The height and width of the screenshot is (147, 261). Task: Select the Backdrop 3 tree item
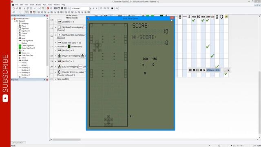[25, 70]
